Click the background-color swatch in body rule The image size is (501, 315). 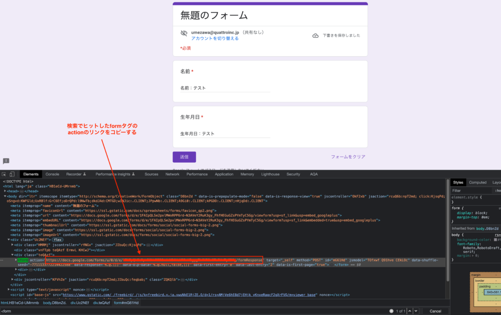[495, 240]
